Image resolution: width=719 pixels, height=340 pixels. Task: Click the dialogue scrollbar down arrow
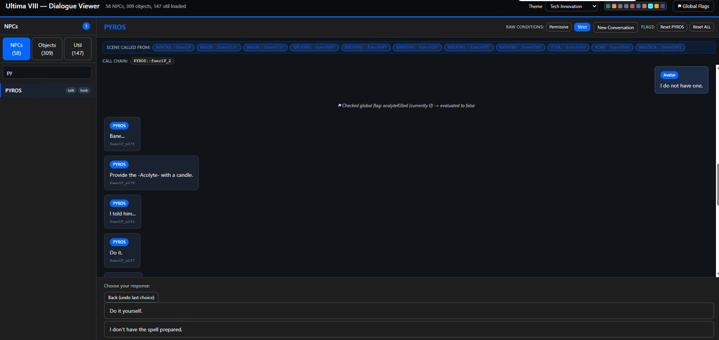[717, 273]
